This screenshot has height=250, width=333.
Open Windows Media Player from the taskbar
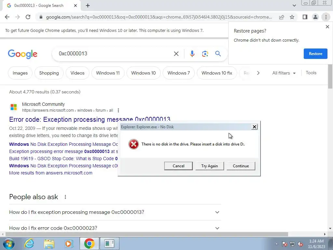[69, 243]
